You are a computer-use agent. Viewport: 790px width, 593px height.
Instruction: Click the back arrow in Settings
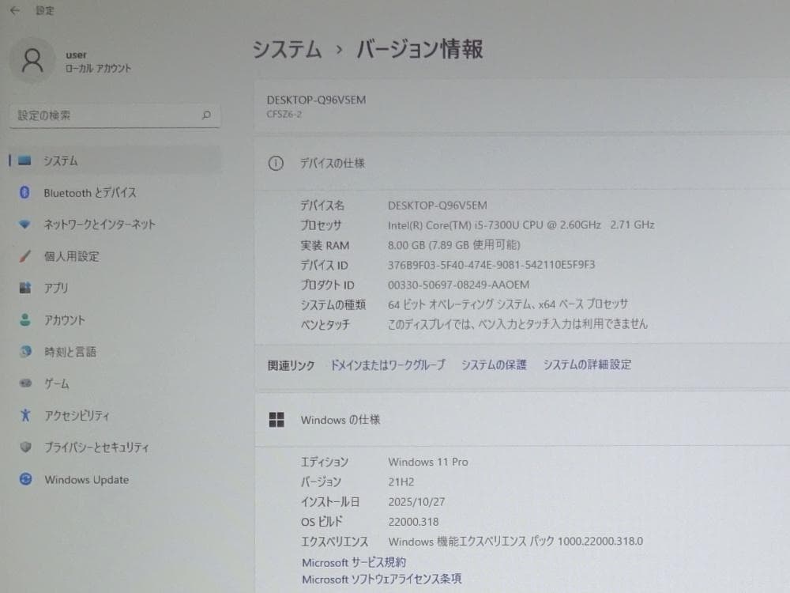click(14, 10)
